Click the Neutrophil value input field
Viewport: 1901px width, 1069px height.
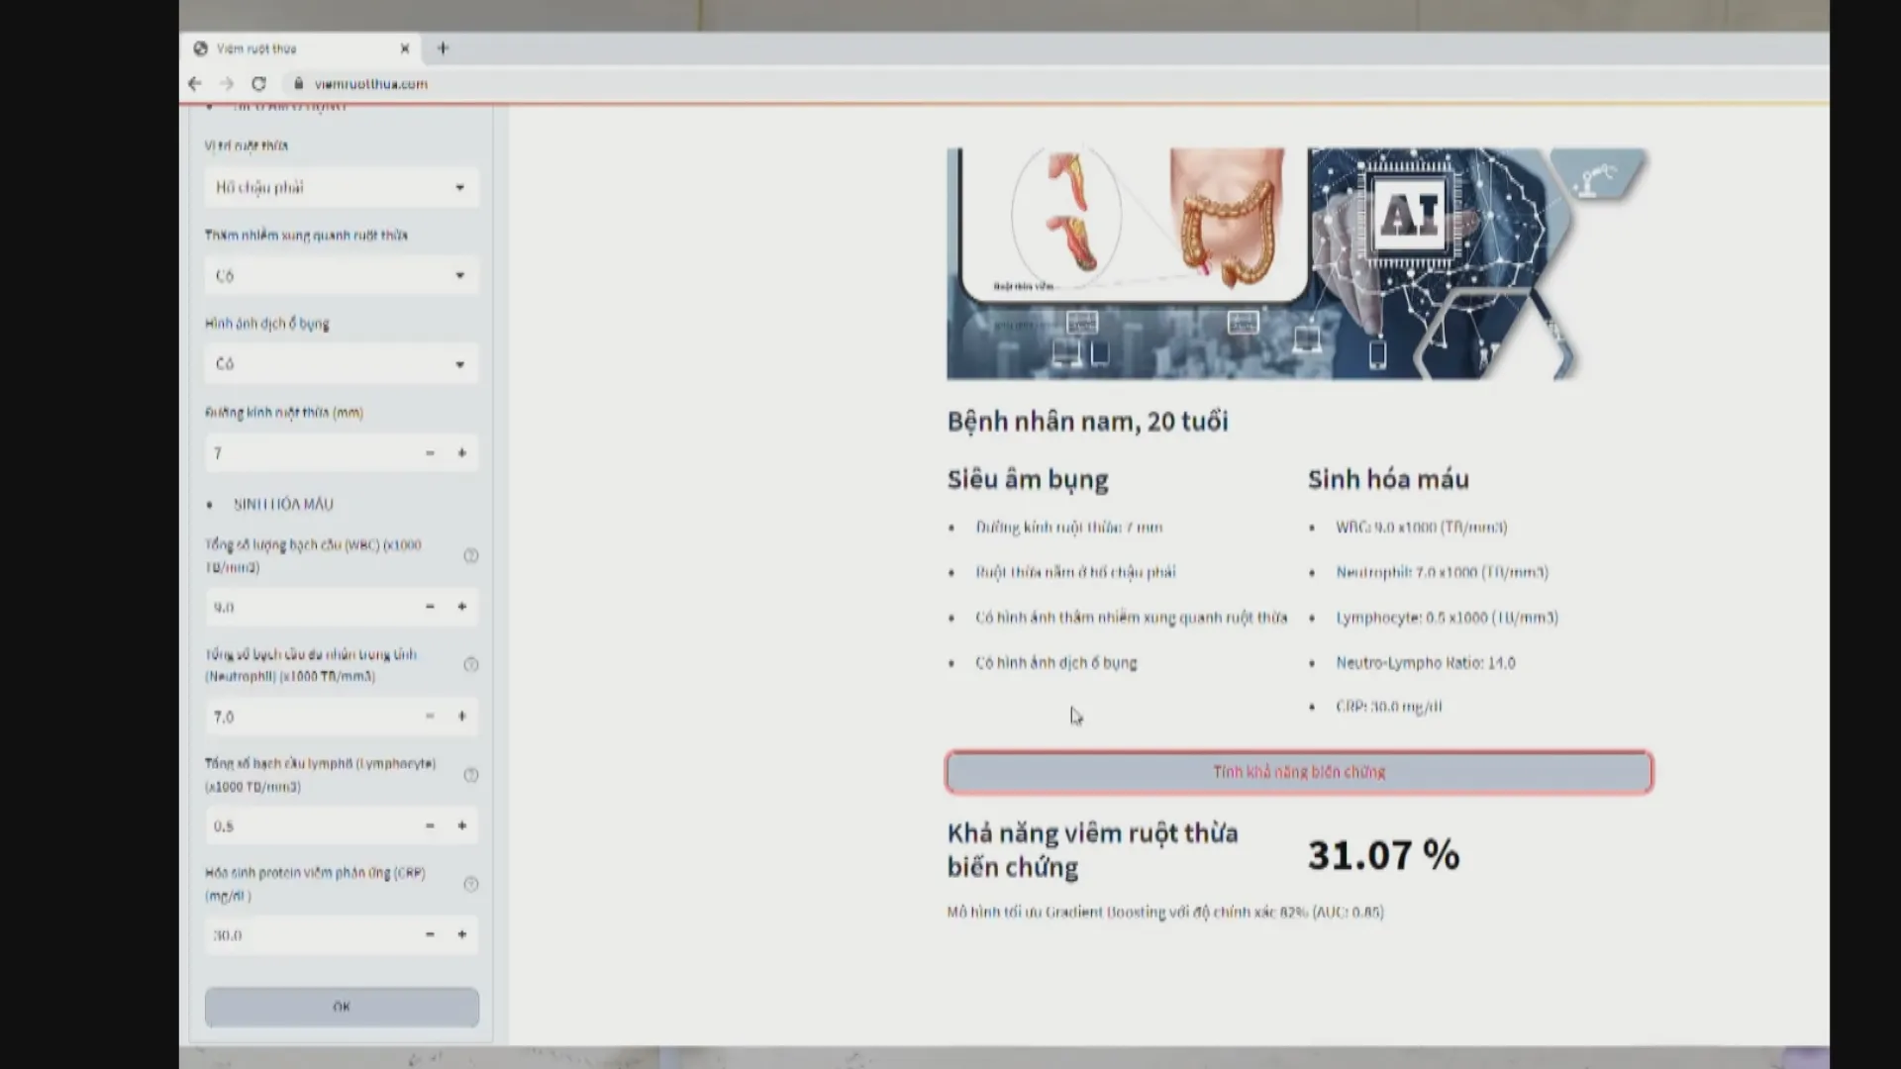pos(307,717)
